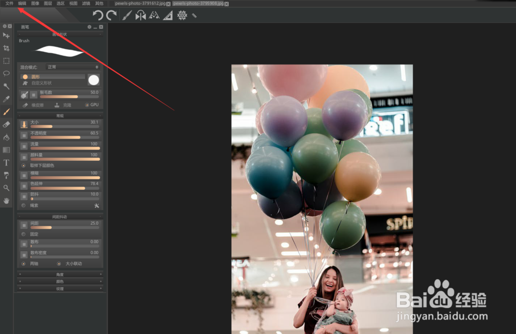Adjust the 大小 slider
The width and height of the screenshot is (516, 334).
[x=65, y=126]
